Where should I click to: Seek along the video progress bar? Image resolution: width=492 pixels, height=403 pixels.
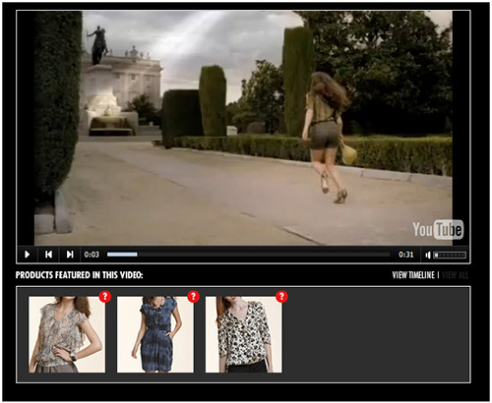[248, 255]
